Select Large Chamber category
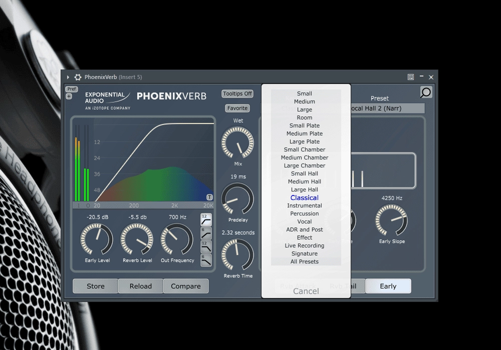501x350 pixels. click(305, 166)
